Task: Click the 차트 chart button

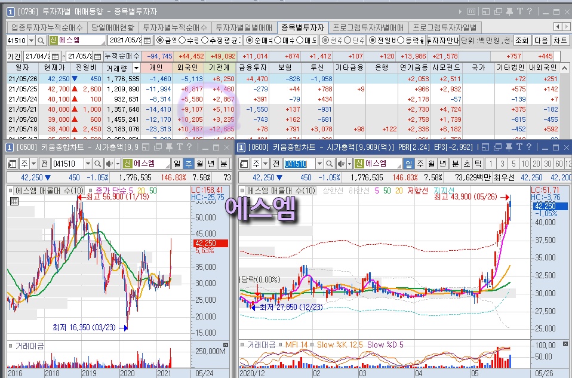Action: 560,41
